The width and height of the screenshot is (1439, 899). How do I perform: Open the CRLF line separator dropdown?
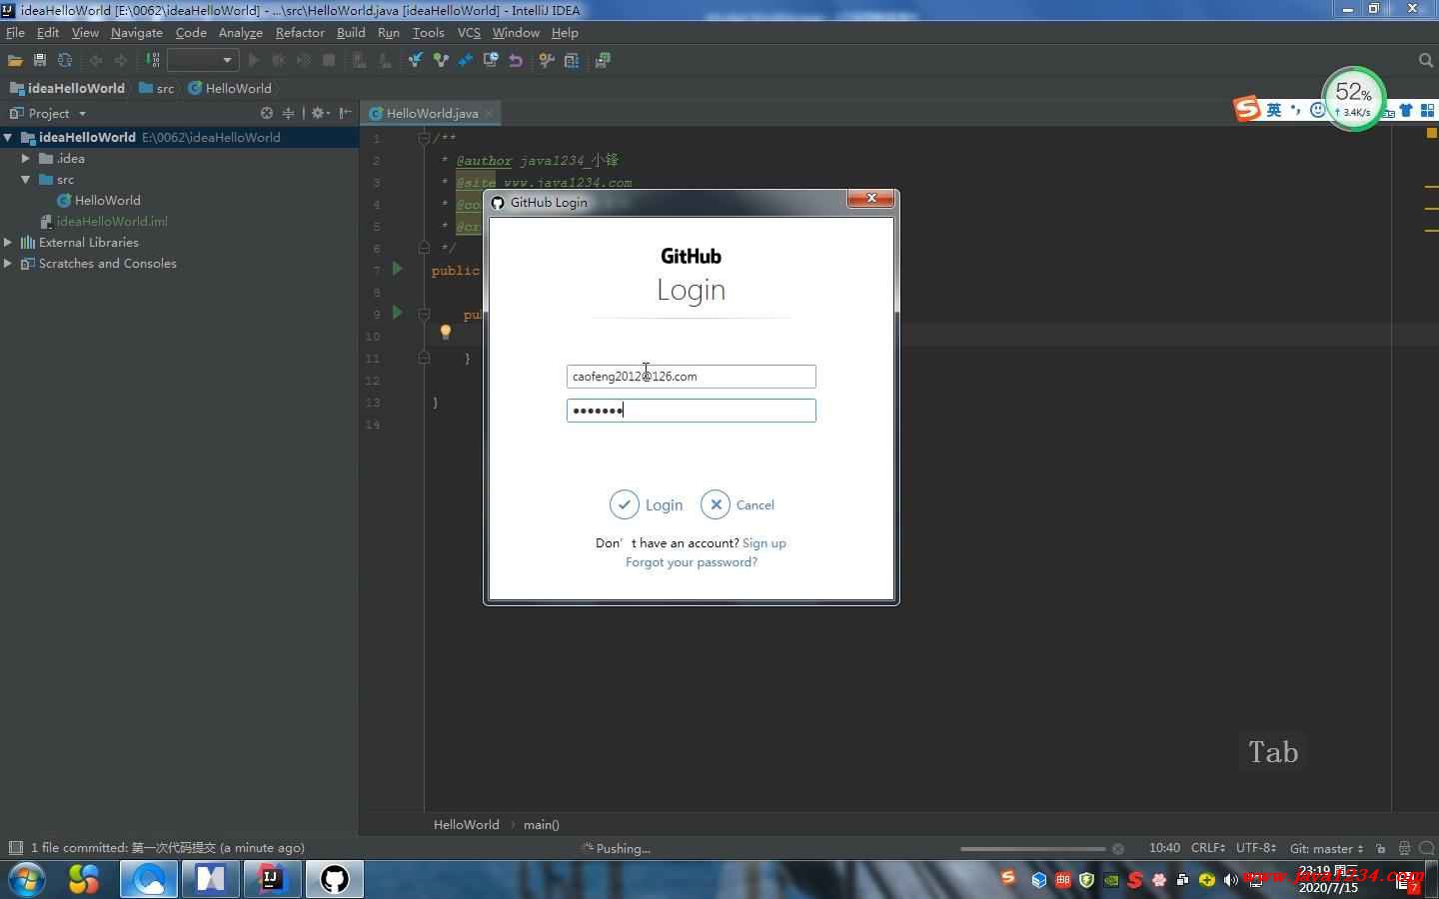pyautogui.click(x=1208, y=848)
